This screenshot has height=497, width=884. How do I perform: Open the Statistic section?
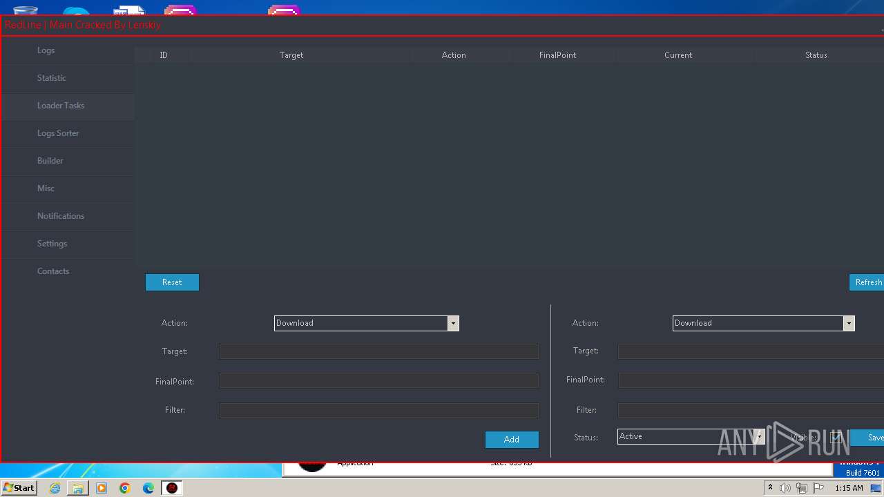[x=67, y=78]
